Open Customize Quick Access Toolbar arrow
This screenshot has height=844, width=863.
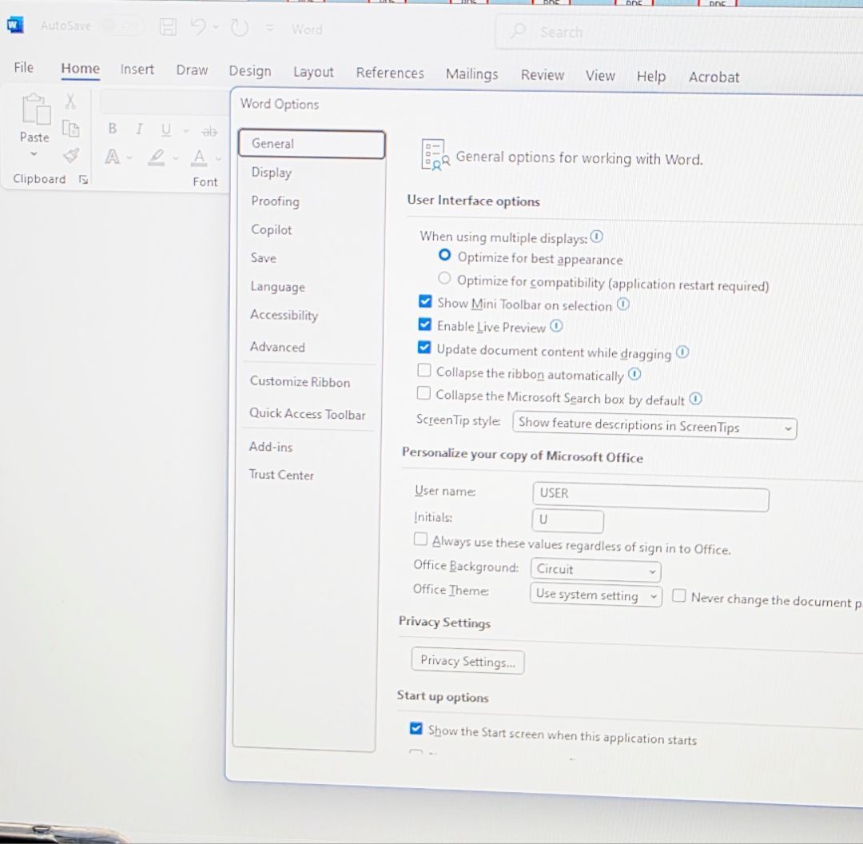point(270,28)
